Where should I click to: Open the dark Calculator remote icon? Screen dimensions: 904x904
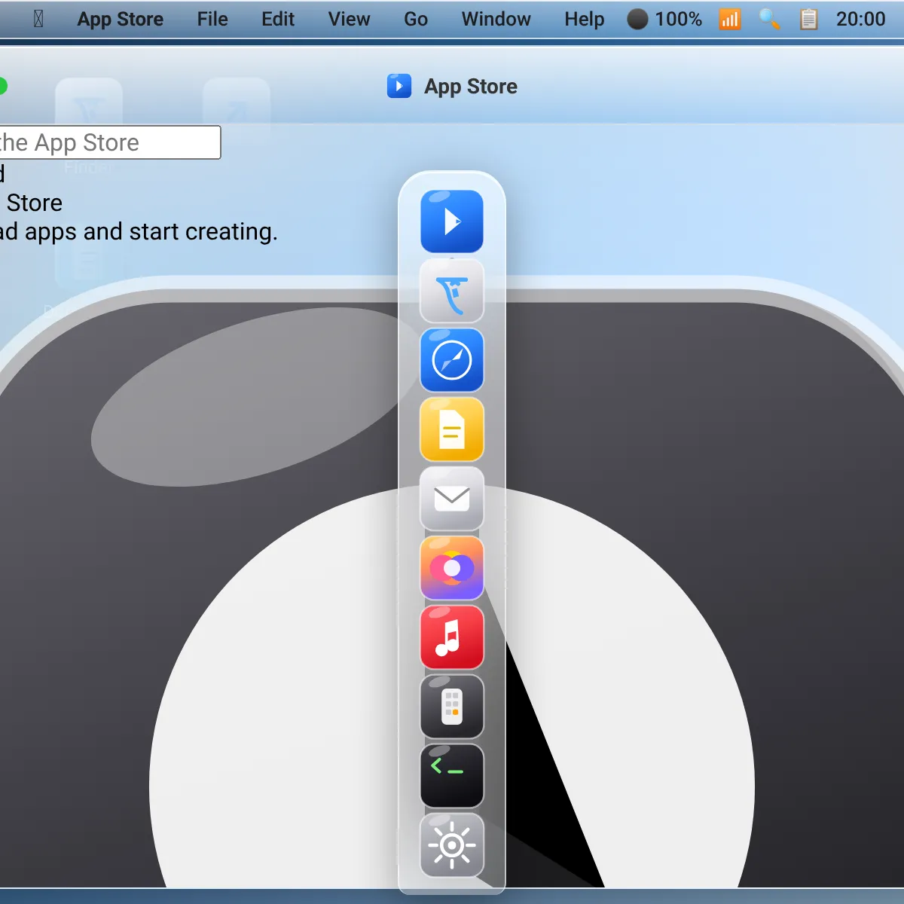[x=452, y=707]
